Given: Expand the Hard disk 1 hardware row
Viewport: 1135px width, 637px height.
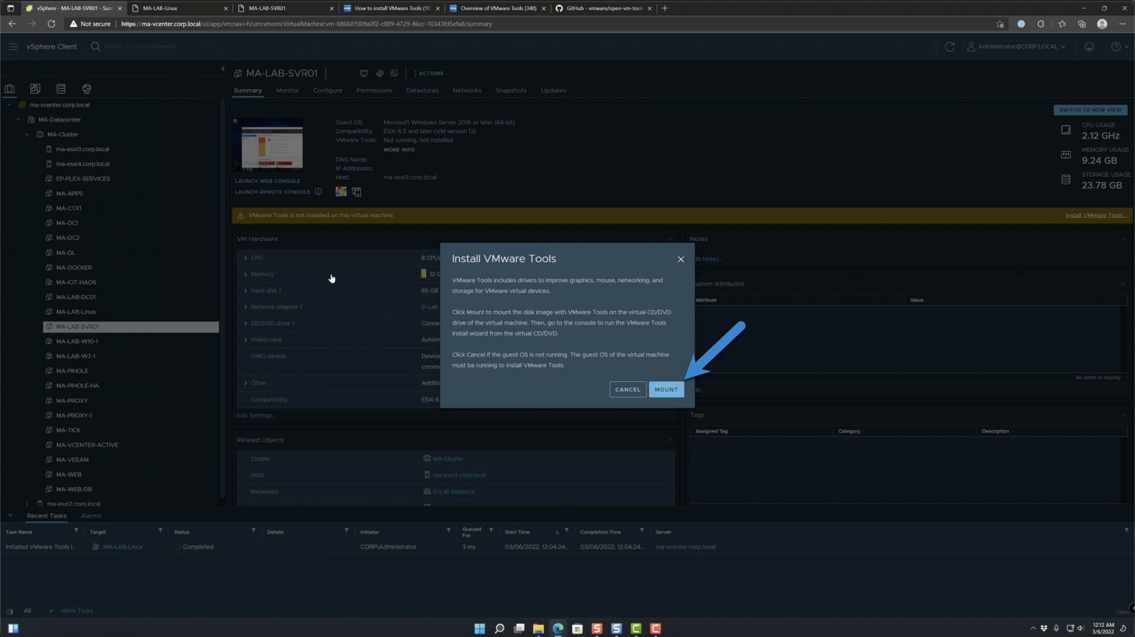Looking at the screenshot, I should tap(245, 291).
